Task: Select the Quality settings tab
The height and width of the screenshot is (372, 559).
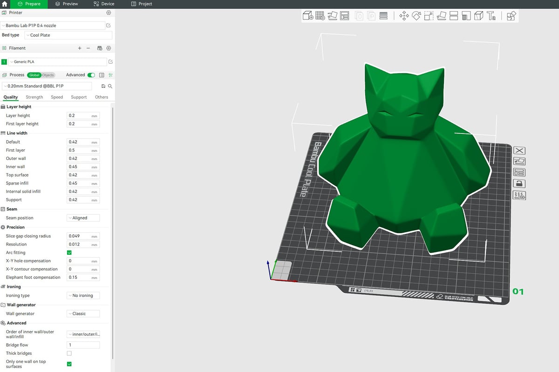Action: click(11, 97)
